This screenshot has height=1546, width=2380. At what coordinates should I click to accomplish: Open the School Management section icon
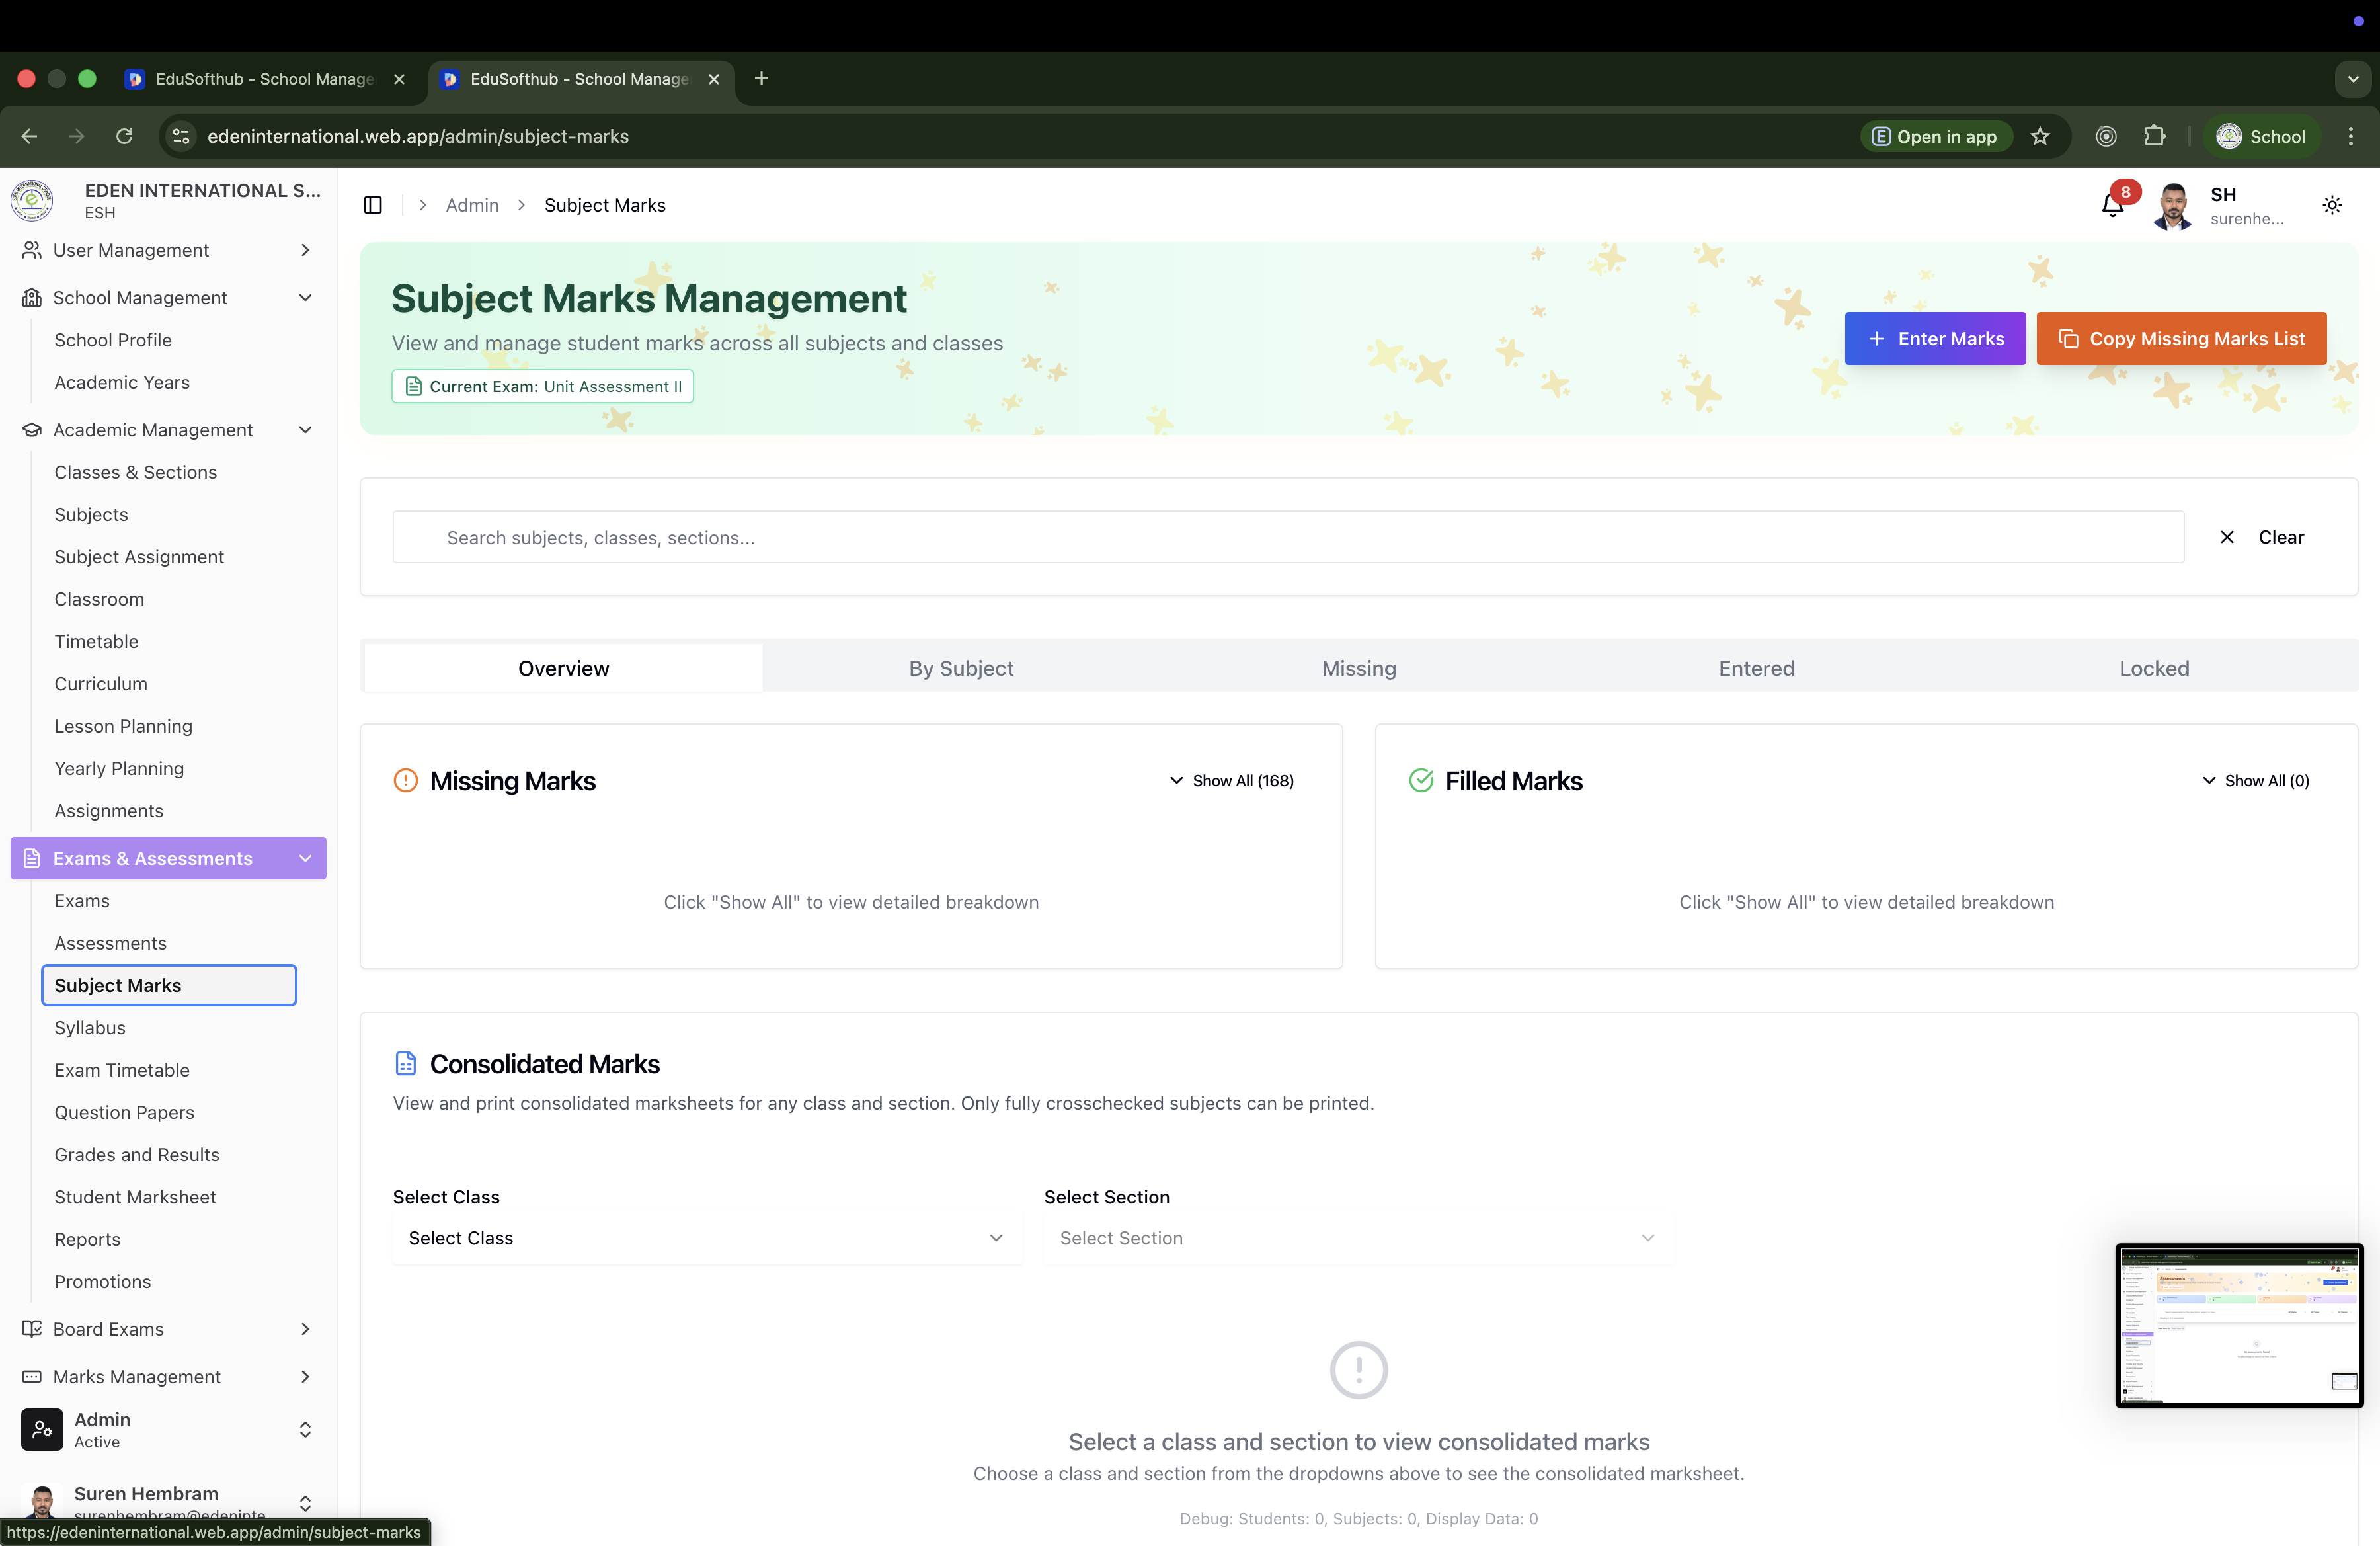coord(31,297)
